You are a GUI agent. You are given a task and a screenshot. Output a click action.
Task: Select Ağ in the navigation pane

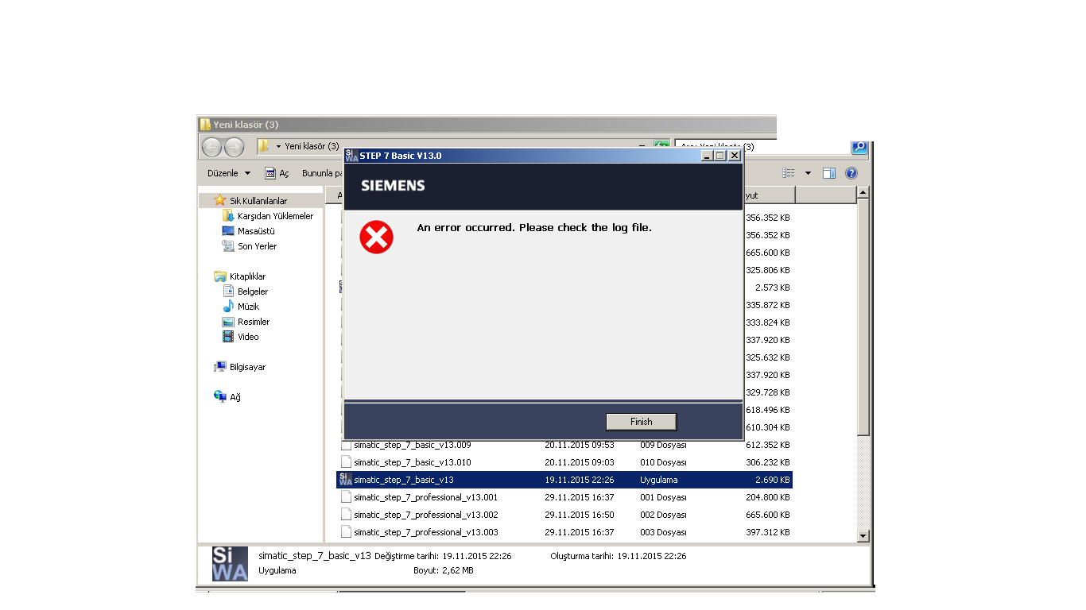click(x=235, y=397)
